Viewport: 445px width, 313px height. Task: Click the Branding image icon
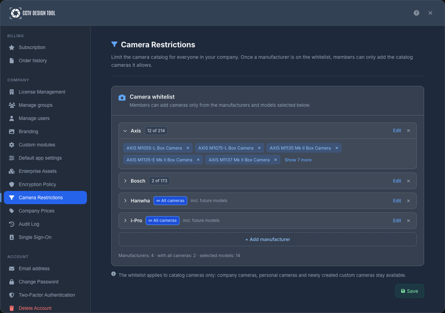12,131
